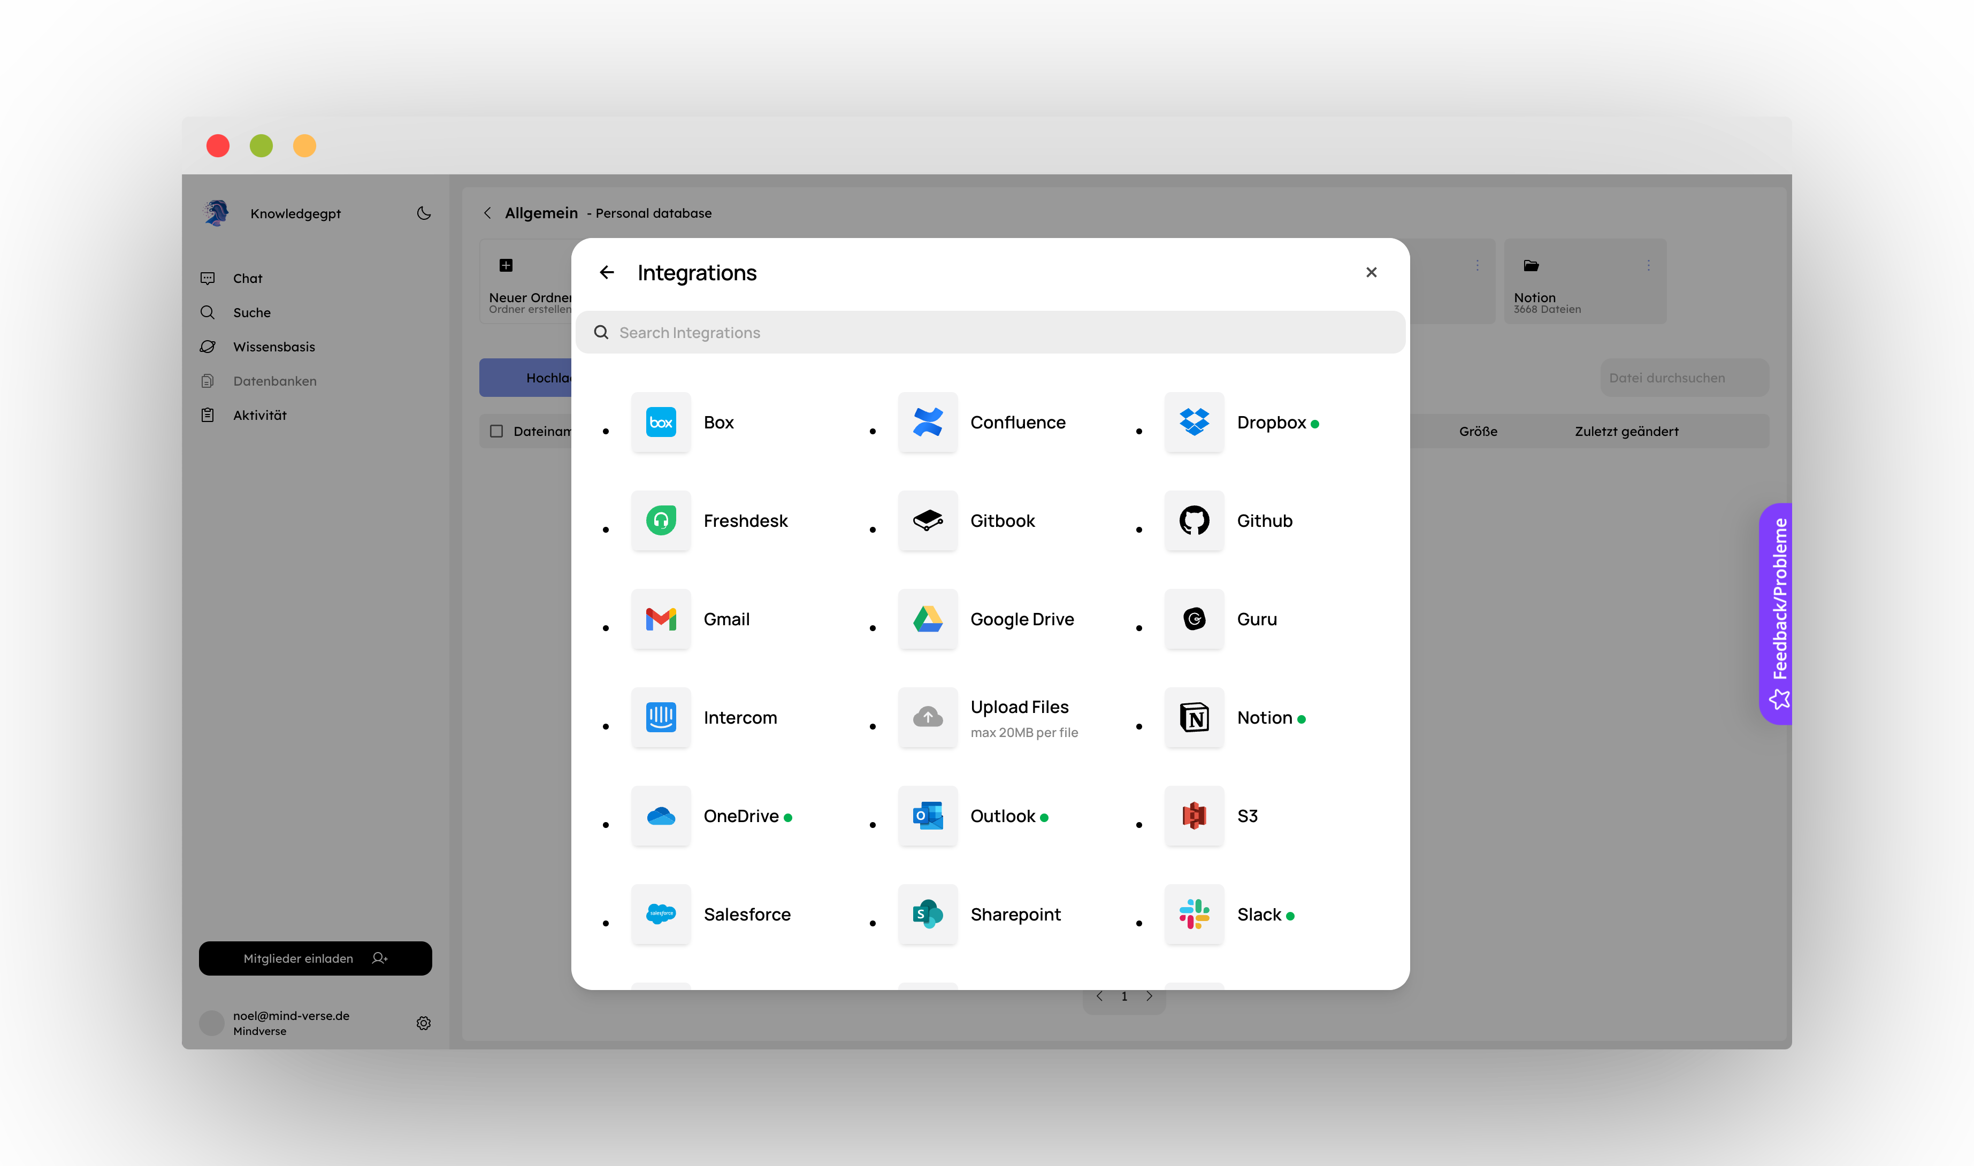The image size is (1974, 1166).
Task: Click the Salesforce integration icon
Action: (x=661, y=914)
